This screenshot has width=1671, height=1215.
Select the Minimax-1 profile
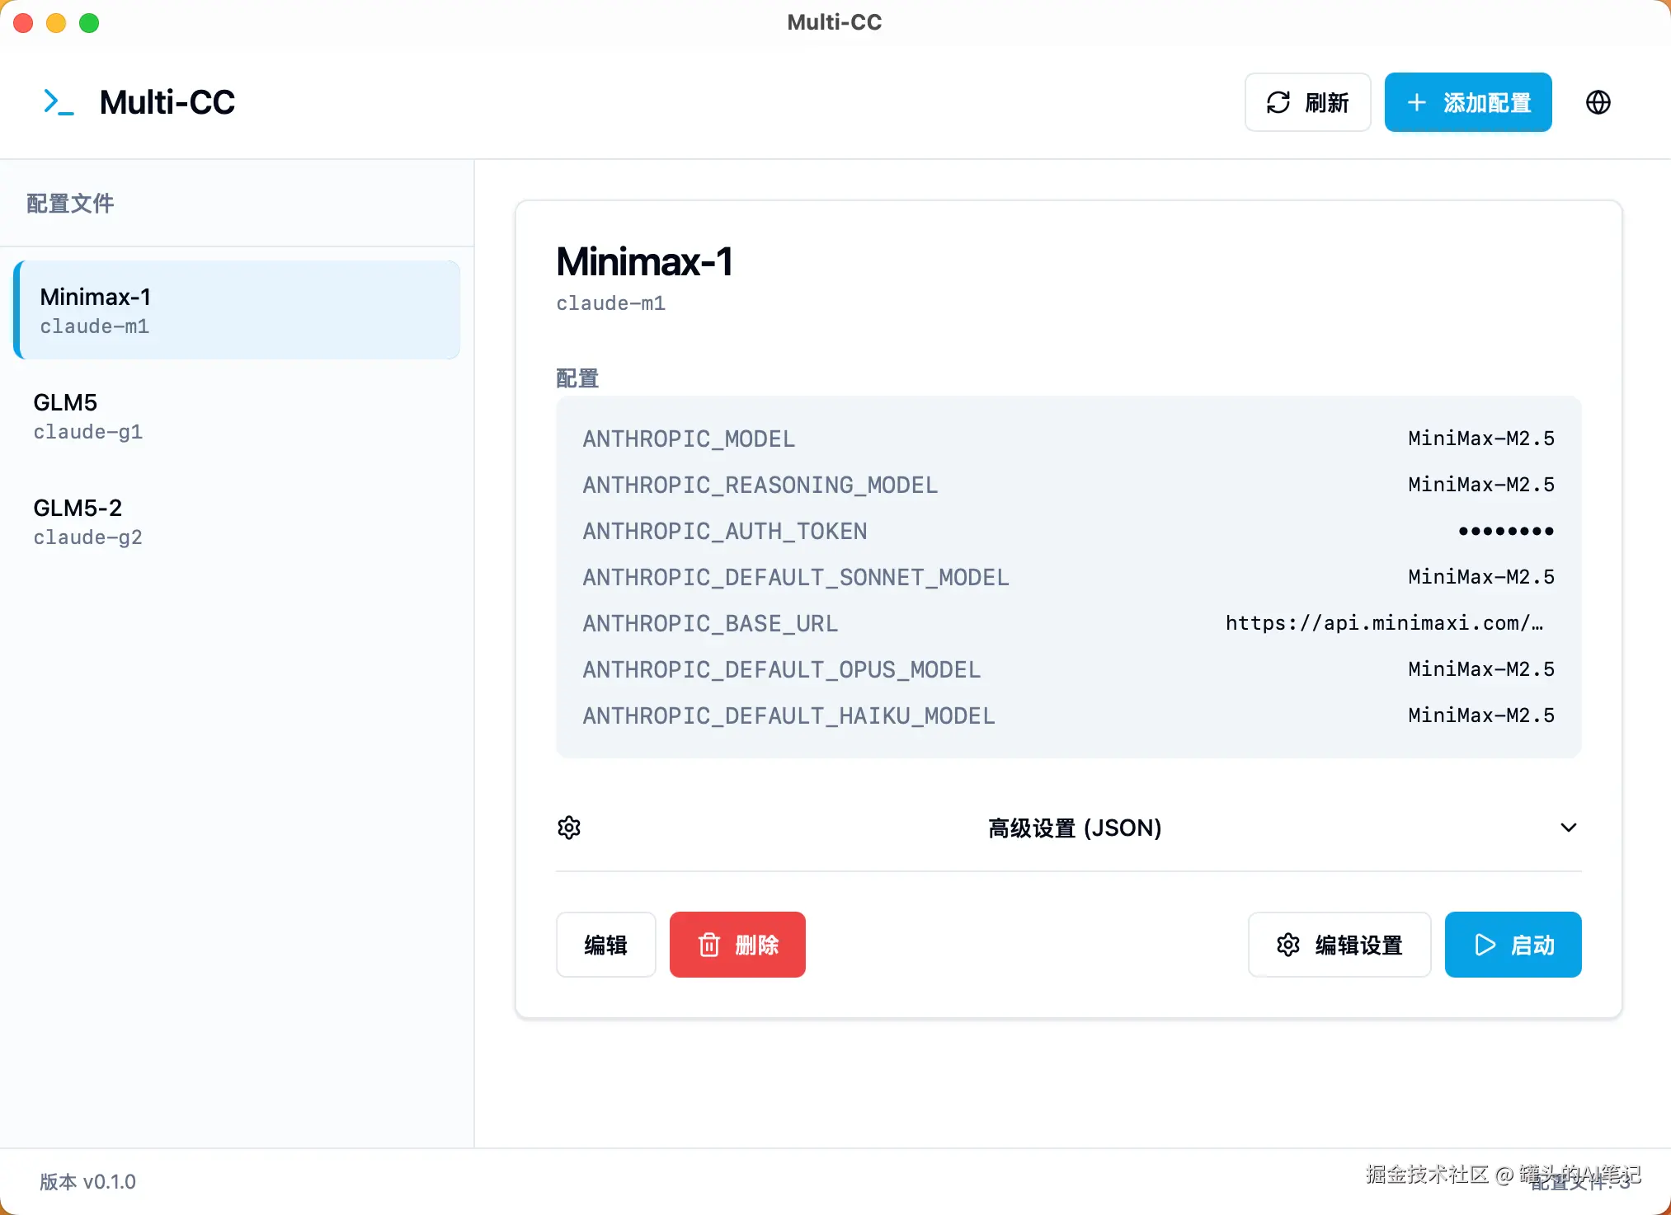tap(238, 310)
